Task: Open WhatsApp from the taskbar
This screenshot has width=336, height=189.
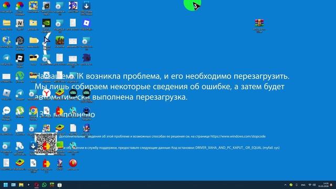Action: point(44,185)
